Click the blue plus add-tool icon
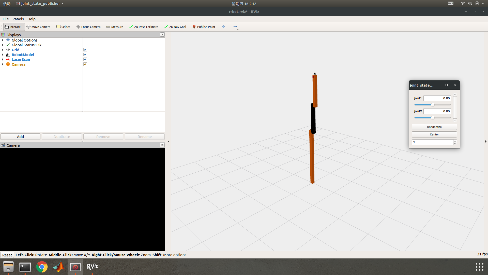The image size is (488, 275). (x=223, y=27)
